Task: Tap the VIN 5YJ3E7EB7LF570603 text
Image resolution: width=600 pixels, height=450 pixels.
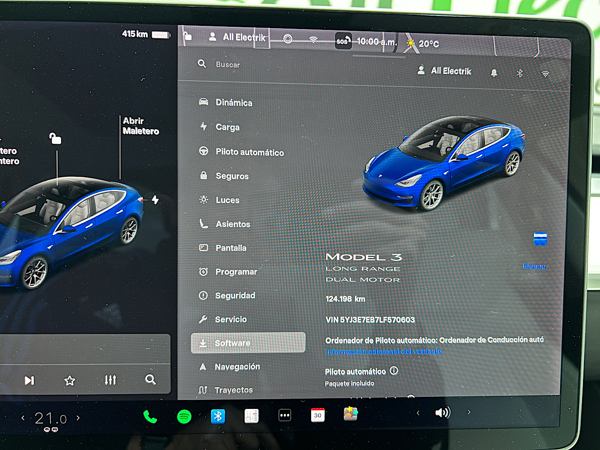Action: (370, 320)
